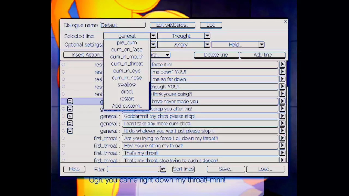Click the face icon on the 'do whatever you want' row
This screenshot has height=196, width=349.
(70, 131)
